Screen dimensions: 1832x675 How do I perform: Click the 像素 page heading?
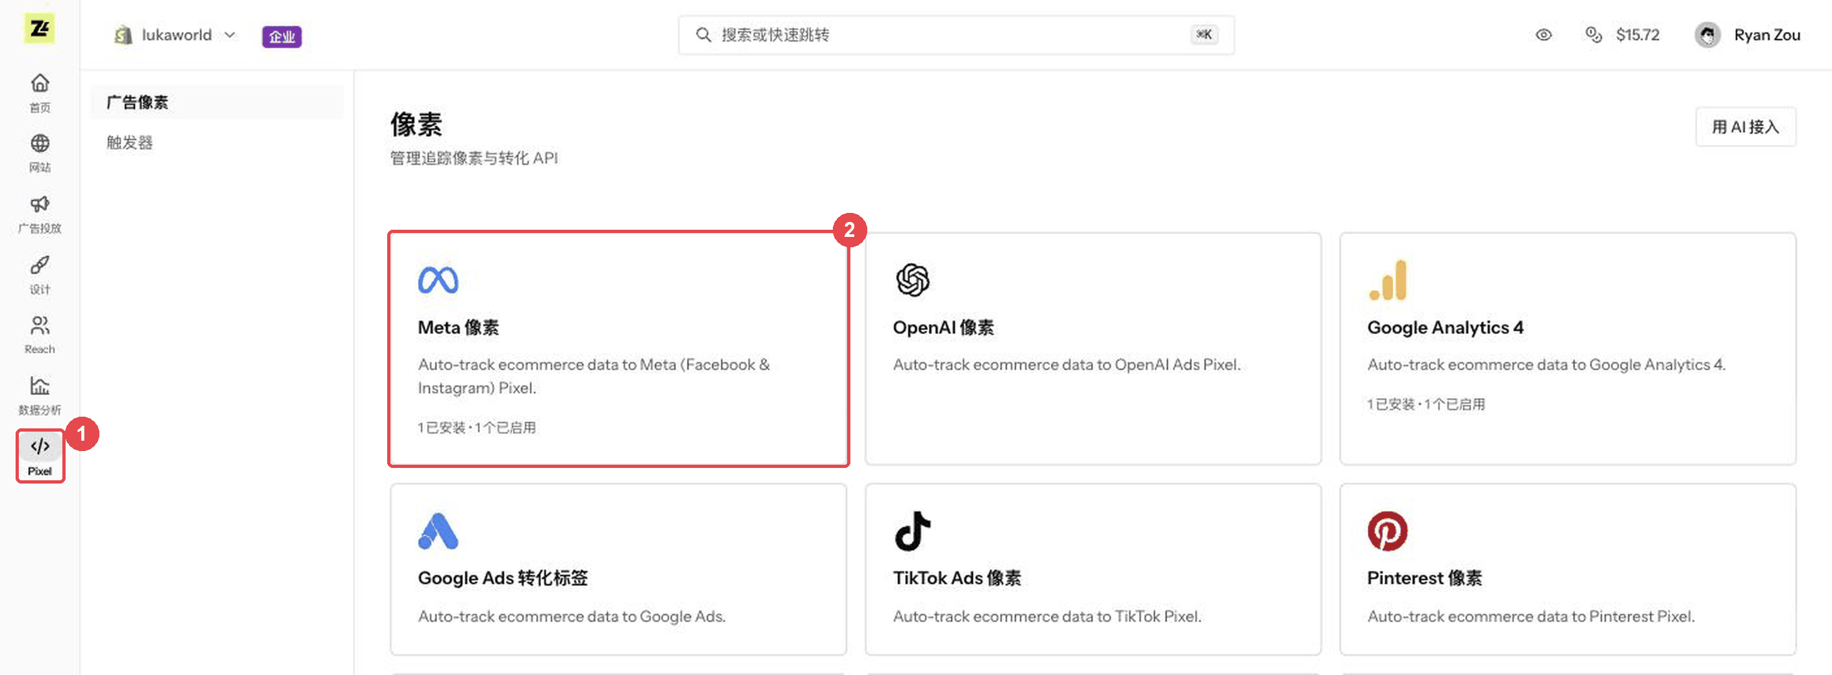416,125
